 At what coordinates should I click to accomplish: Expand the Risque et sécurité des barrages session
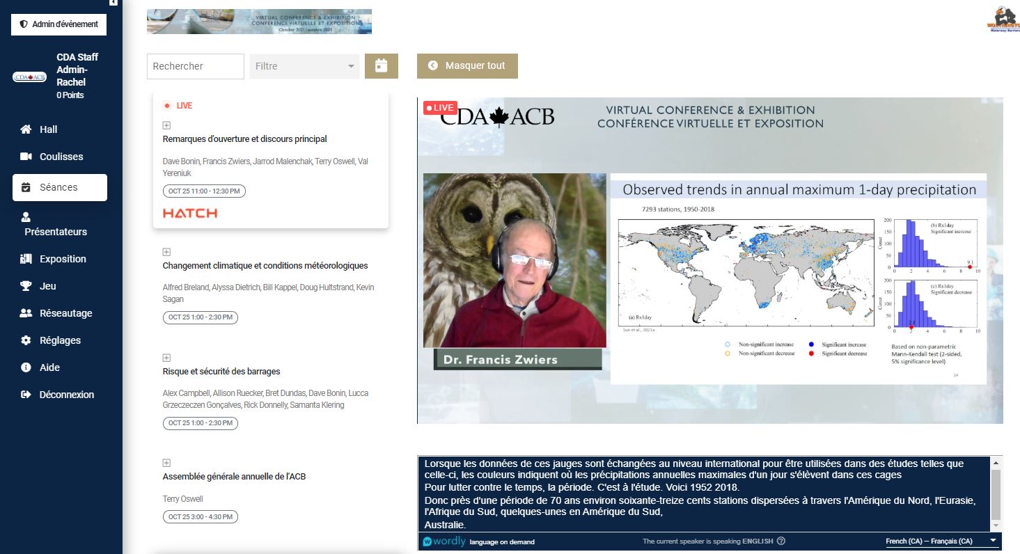coord(166,358)
